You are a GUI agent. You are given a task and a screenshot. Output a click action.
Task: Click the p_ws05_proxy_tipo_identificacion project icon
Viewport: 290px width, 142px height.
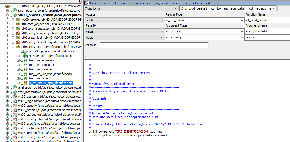point(25,51)
